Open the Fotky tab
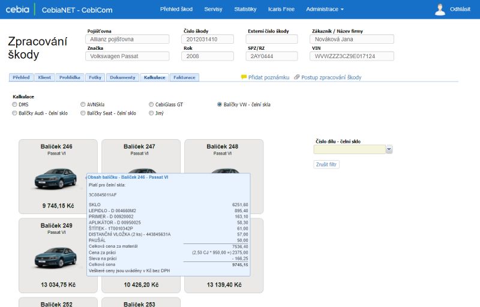Image resolution: width=480 pixels, height=307 pixels. tap(95, 77)
